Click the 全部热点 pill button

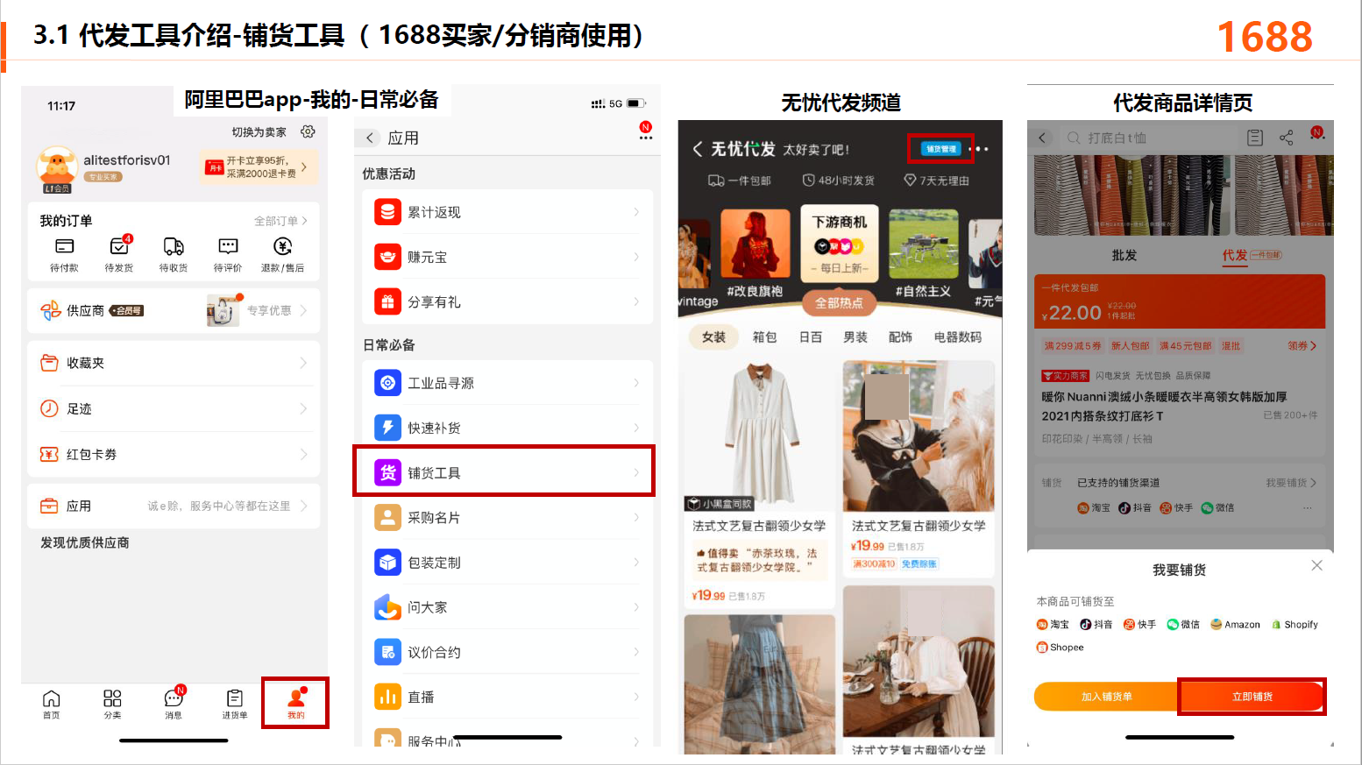pyautogui.click(x=839, y=302)
